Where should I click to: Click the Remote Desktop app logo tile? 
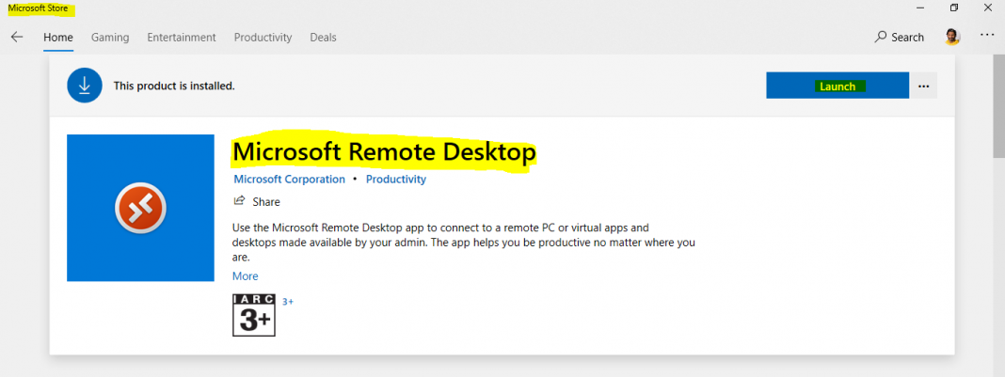pyautogui.click(x=140, y=208)
